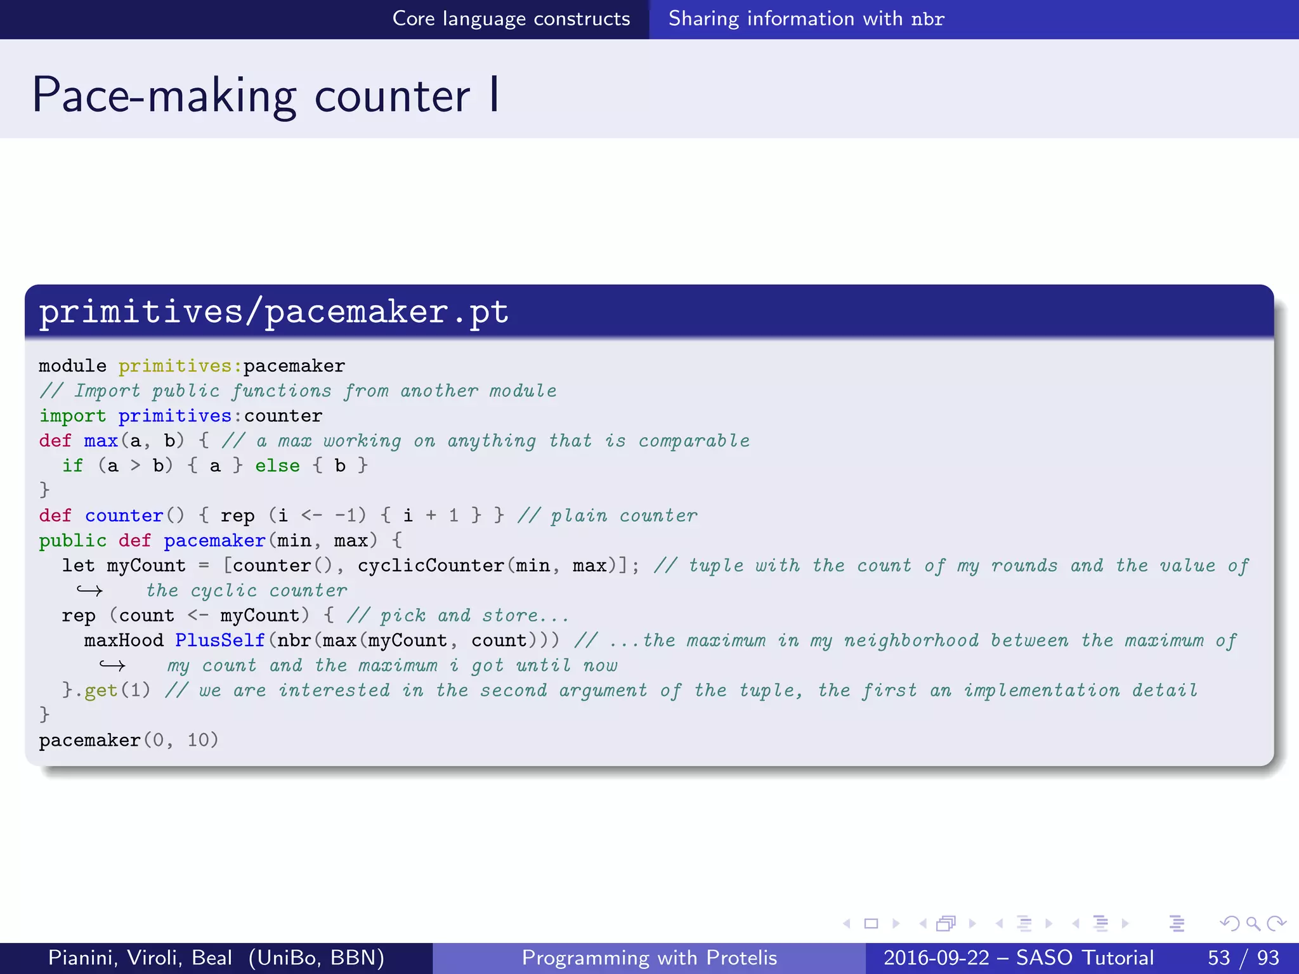1299x974 pixels.
Task: Click the 2016-09-22 SASO Tutorial footer
Action: [x=1019, y=958]
